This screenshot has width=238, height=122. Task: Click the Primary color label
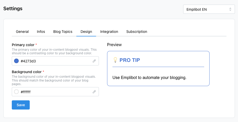pos(23,45)
